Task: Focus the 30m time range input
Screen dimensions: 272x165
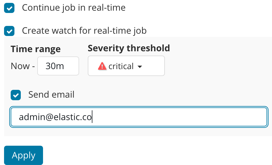Action: tap(58, 66)
